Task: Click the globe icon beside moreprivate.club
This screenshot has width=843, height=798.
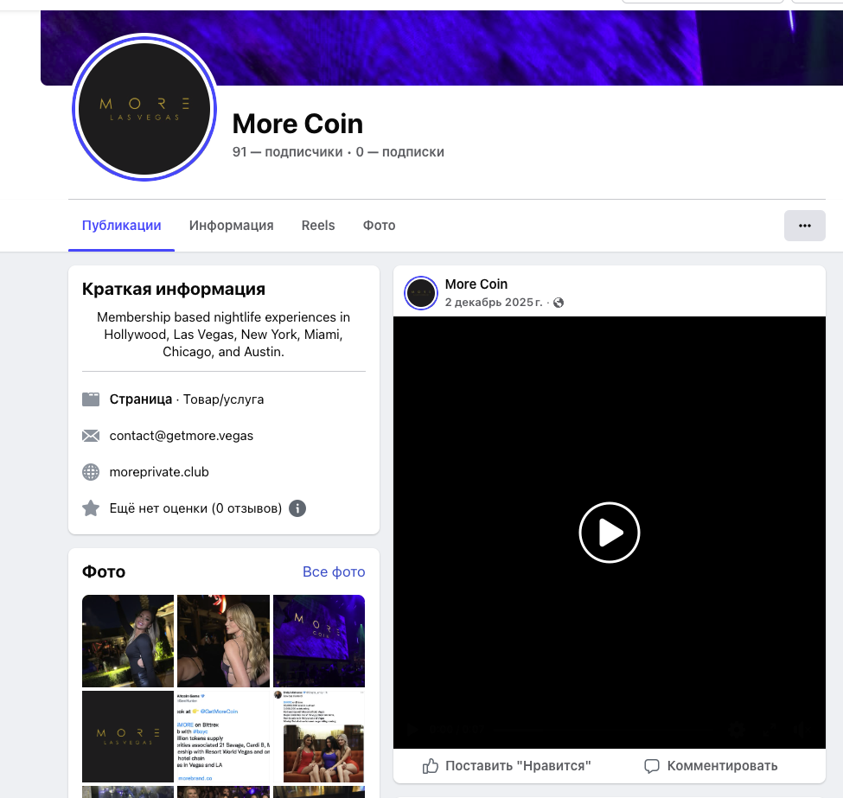Action: 91,472
